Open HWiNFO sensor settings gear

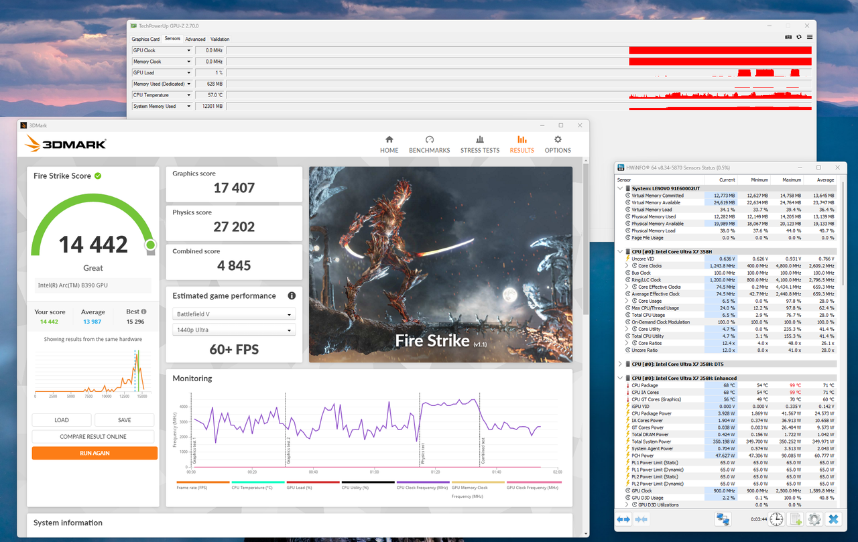pos(814,519)
